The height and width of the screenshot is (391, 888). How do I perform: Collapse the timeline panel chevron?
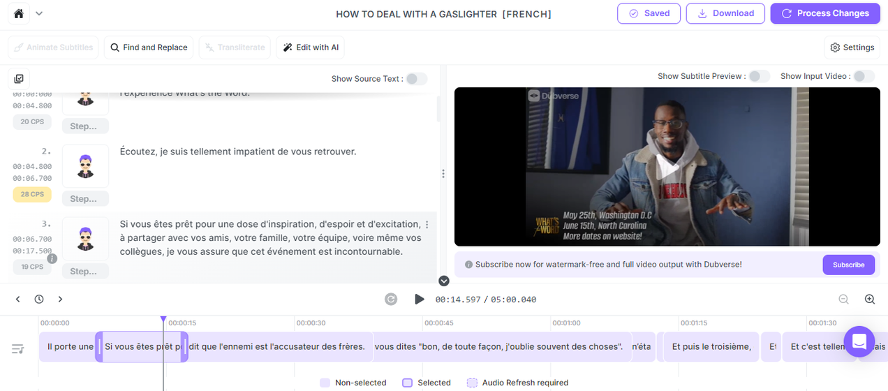coord(443,281)
